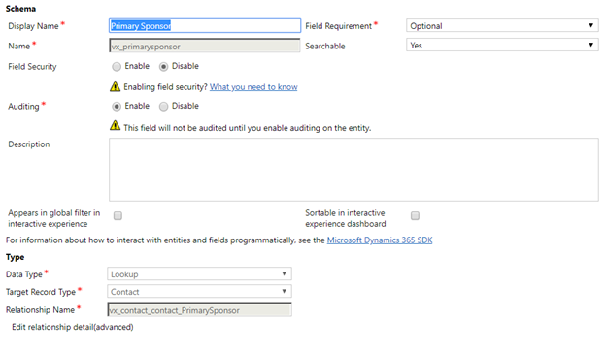Click the Display Name input field
This screenshot has width=606, height=352.
point(205,26)
